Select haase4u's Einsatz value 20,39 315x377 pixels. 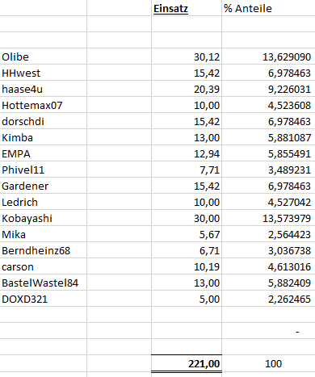187,89
